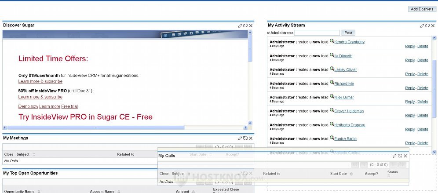Sort opportunities by Opportunity Name arrow icon
The width and height of the screenshot is (438, 193).
[x=39, y=191]
